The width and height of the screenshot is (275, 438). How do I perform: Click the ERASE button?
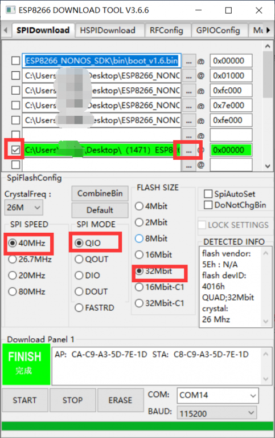click(x=121, y=400)
